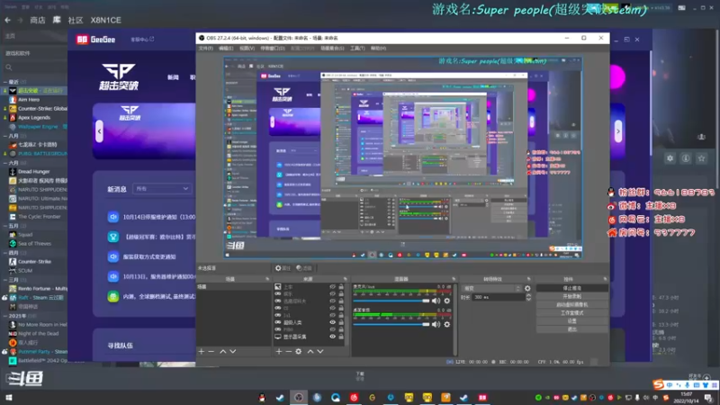Image resolution: width=720 pixels, height=405 pixels.
Task: Open the 10月14日 maintenance notice icon
Action: pyautogui.click(x=113, y=217)
